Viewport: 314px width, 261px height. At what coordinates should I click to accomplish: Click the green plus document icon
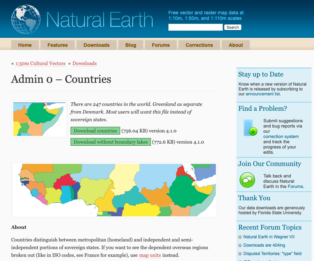point(250,128)
